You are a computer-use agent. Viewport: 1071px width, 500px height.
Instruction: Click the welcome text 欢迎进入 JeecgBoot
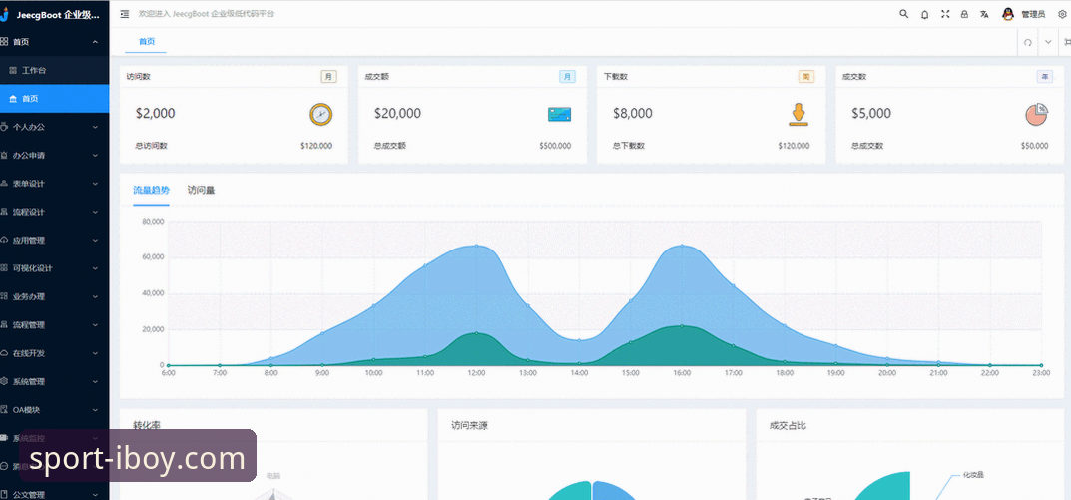pos(206,14)
